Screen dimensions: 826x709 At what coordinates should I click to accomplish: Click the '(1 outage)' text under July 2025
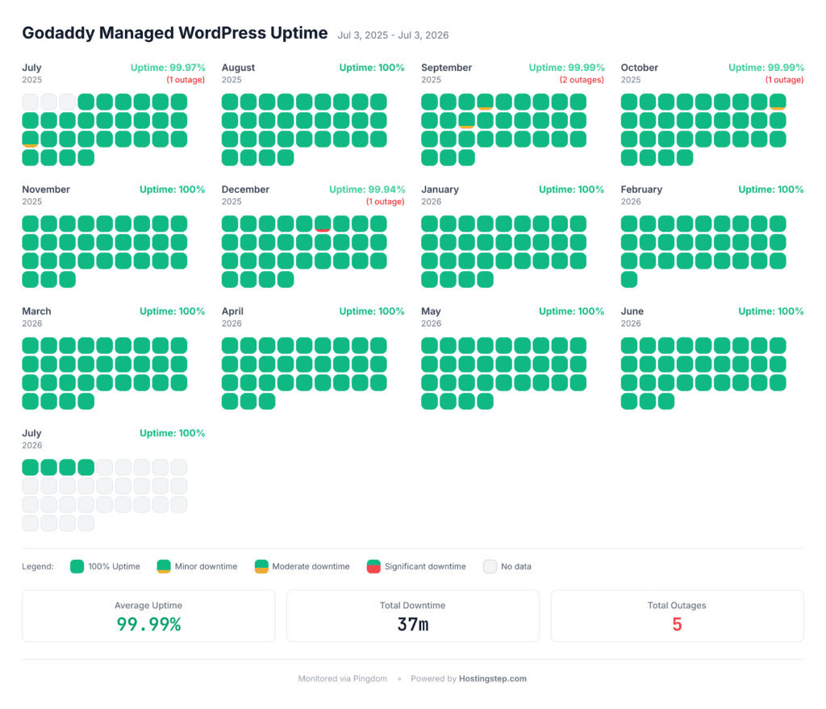click(186, 80)
